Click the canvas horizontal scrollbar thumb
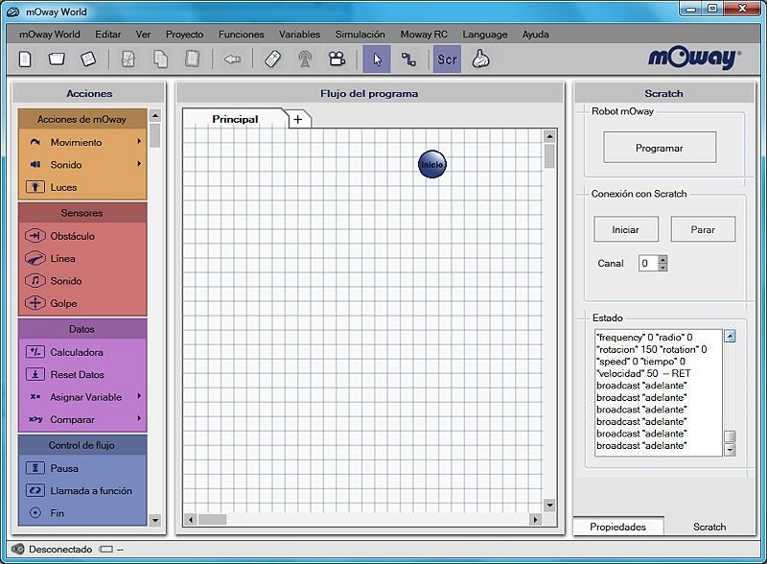Screen dimensions: 767x564 point(212,519)
